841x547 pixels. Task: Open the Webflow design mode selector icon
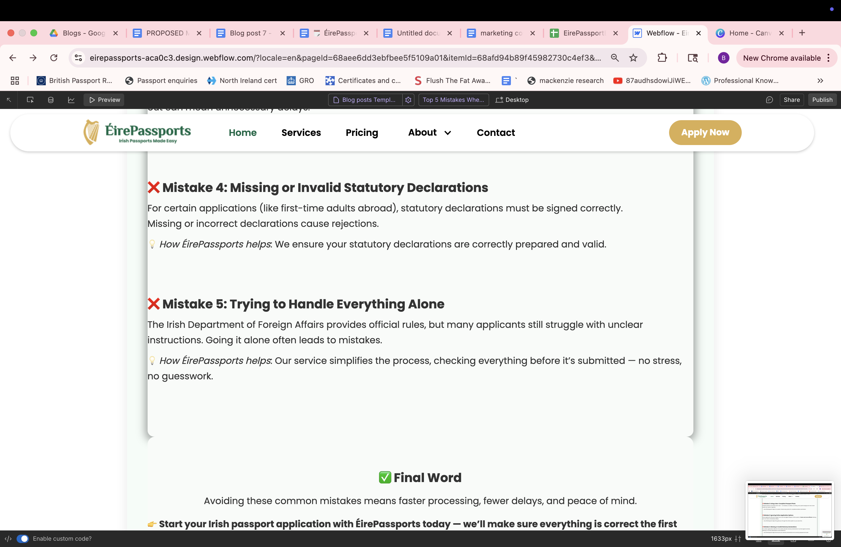click(30, 100)
